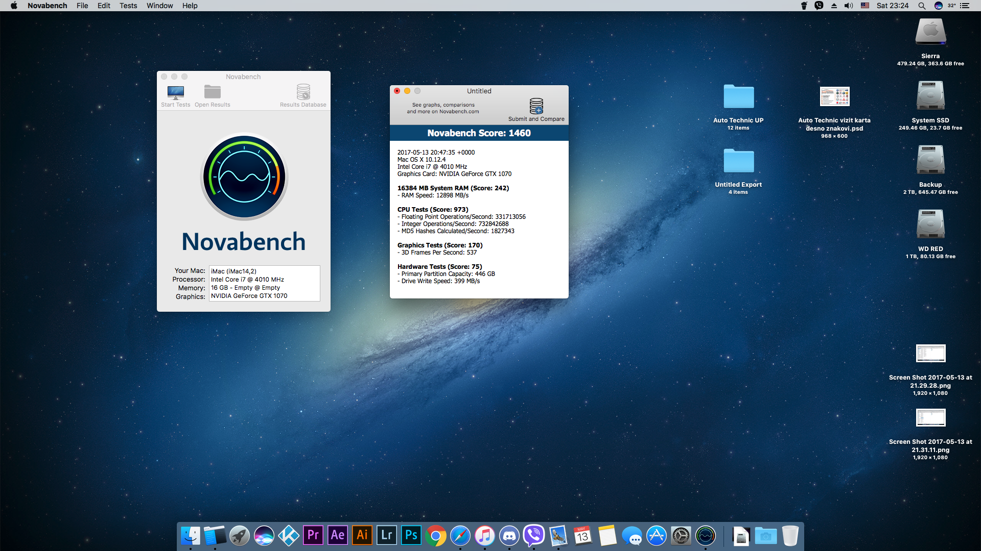Click the Sat 23:24 clock
This screenshot has width=981, height=551.
point(893,6)
